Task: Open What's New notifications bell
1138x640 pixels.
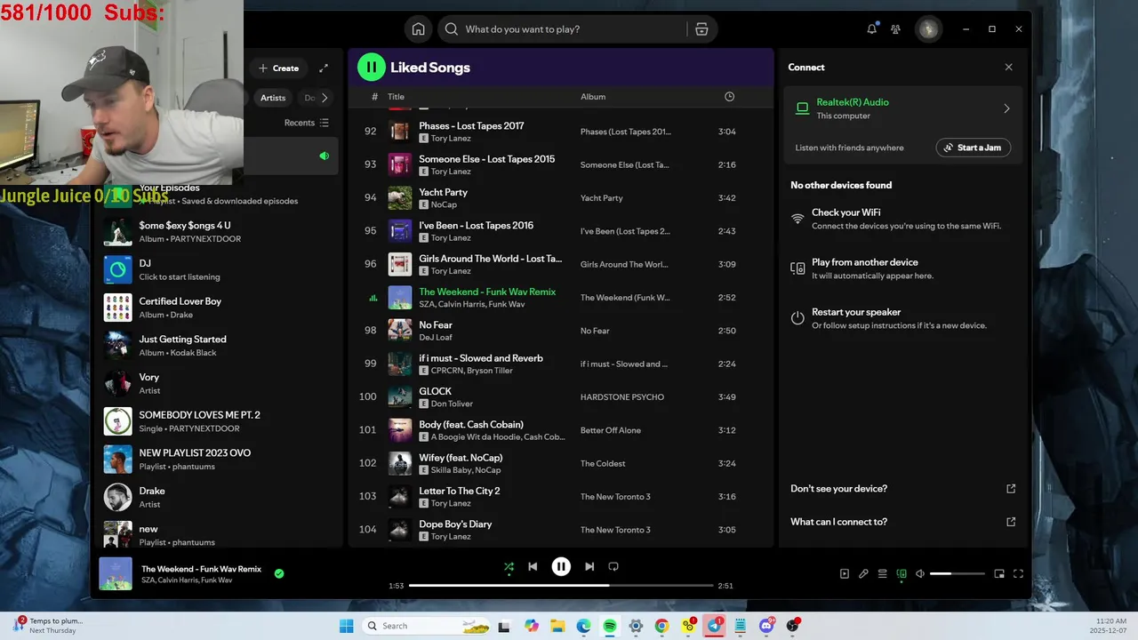Action: tap(871, 29)
